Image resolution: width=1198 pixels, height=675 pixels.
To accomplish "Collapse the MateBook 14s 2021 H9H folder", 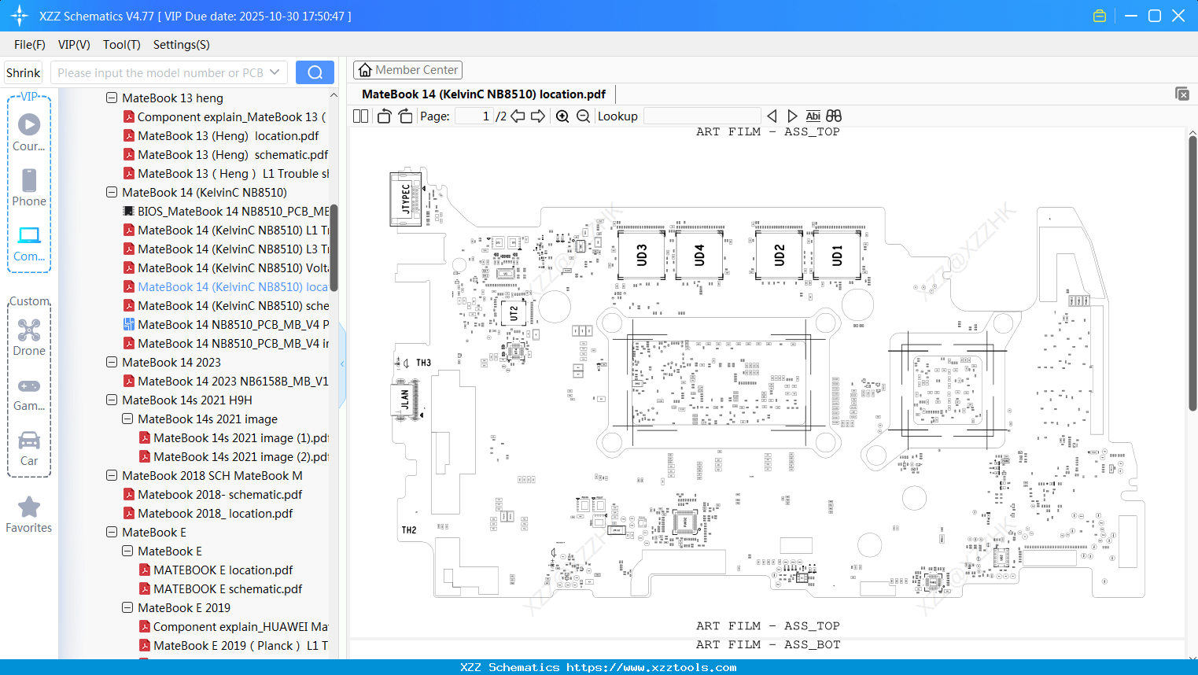I will [x=112, y=400].
